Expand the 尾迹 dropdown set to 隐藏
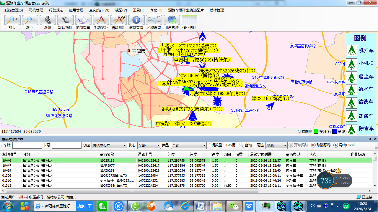Screen dimensions: 378x212 [285, 145]
